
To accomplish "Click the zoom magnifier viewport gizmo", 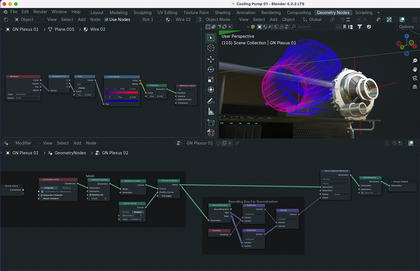I will tap(415, 61).
